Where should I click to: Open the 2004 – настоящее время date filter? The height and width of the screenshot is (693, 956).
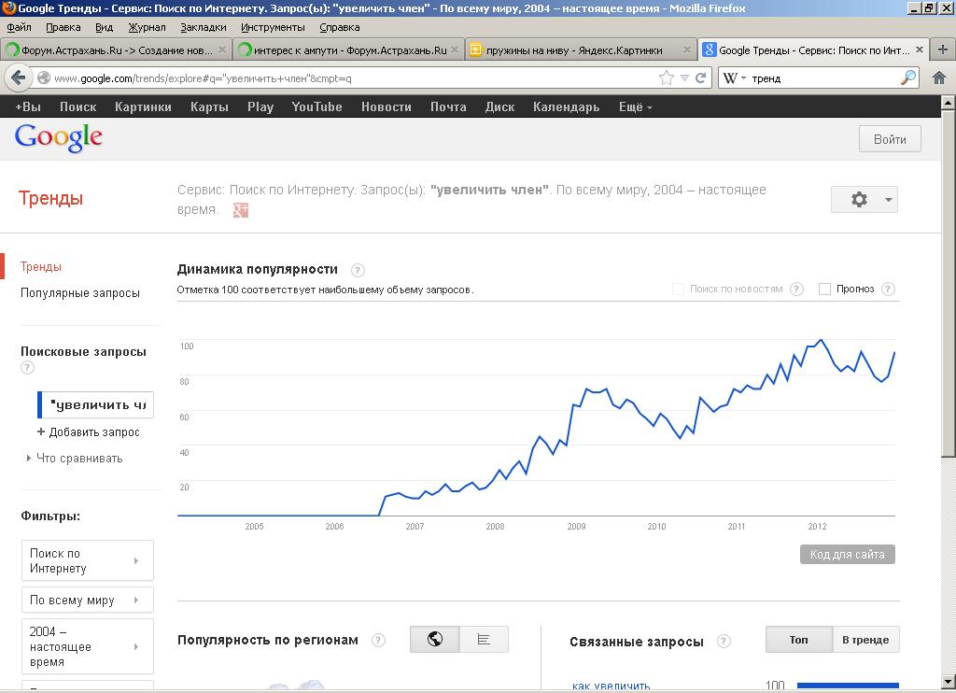[87, 646]
